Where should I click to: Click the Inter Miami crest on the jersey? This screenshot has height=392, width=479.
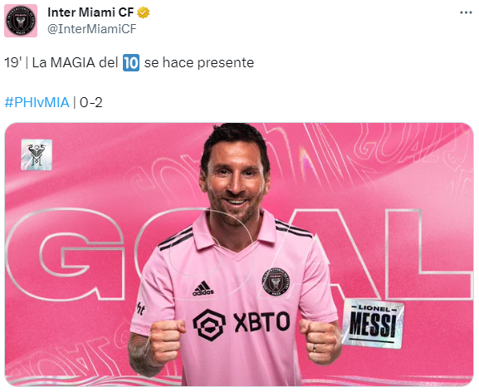coord(276,282)
